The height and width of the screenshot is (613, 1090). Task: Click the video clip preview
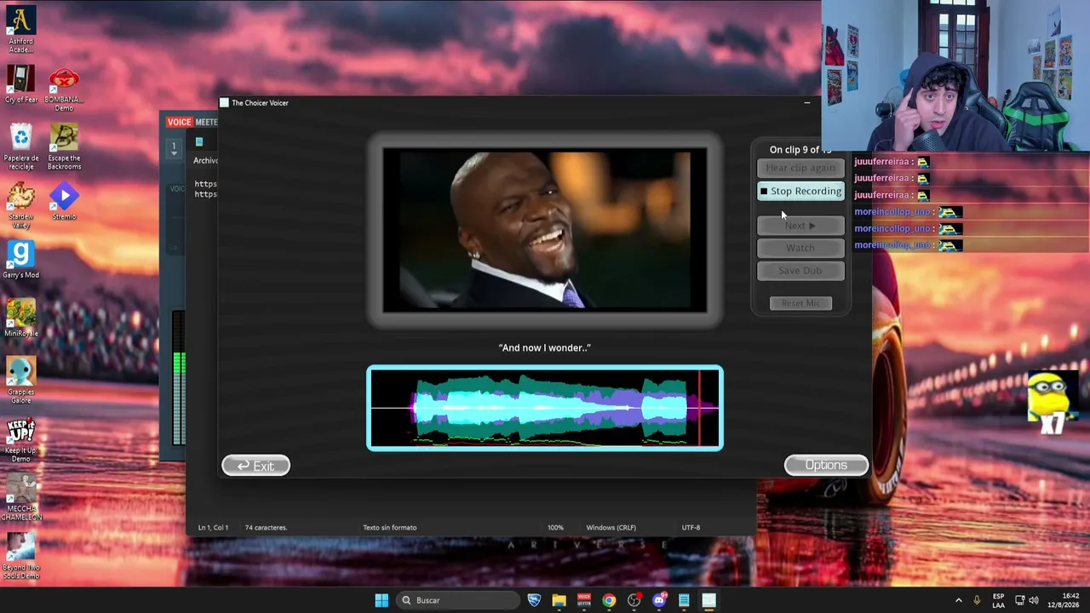[544, 231]
